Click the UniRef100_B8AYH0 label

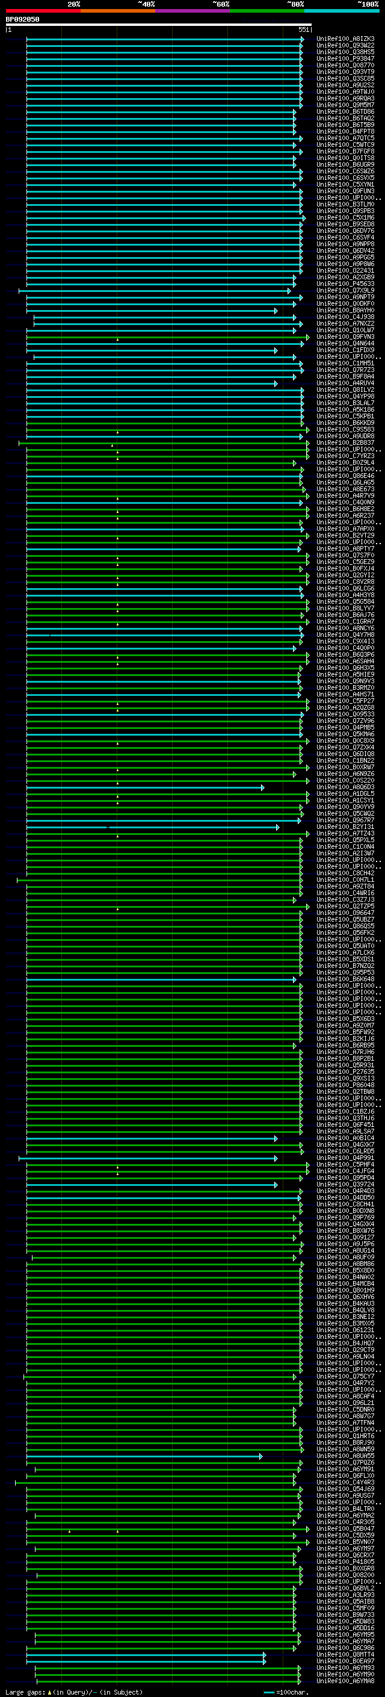coord(345,310)
